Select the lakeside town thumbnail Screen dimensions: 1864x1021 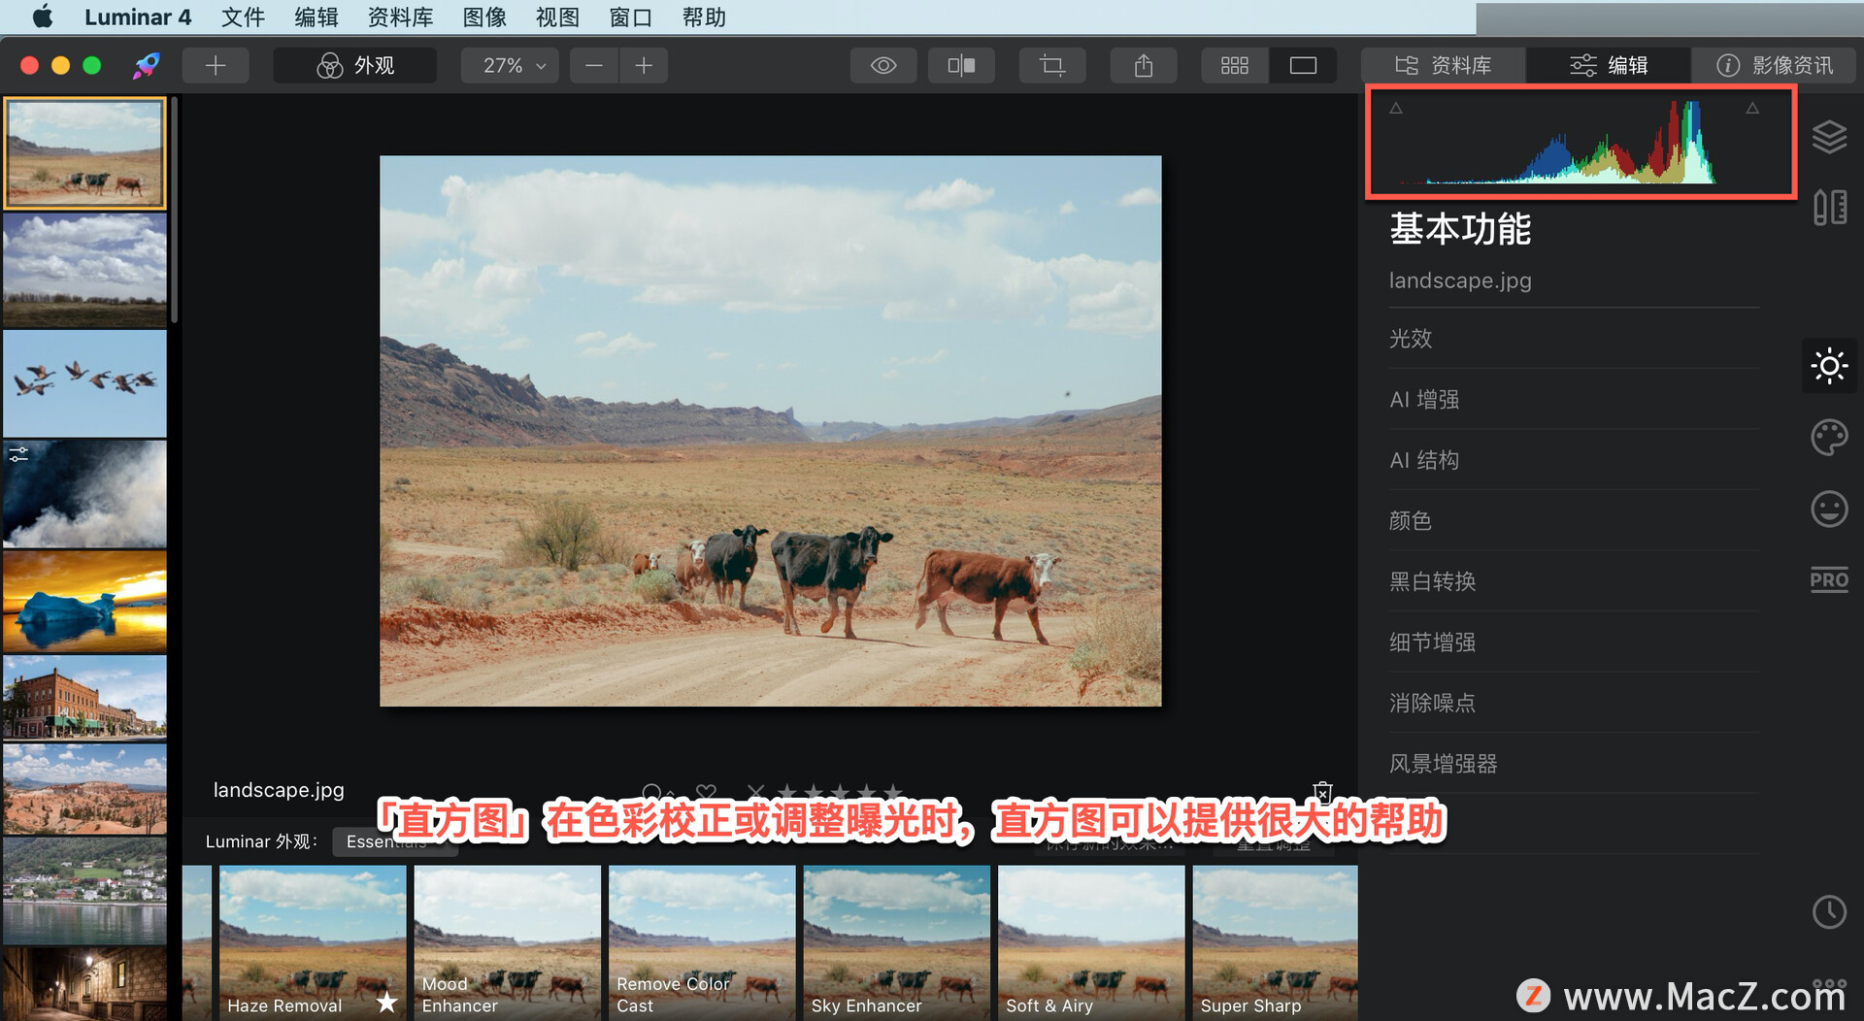pos(84,891)
